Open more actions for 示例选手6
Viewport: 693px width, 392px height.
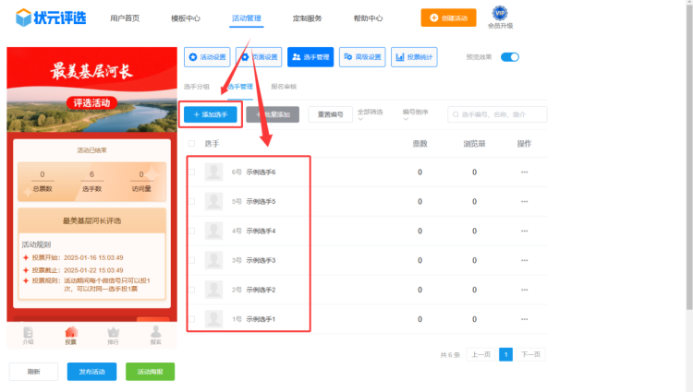click(524, 172)
